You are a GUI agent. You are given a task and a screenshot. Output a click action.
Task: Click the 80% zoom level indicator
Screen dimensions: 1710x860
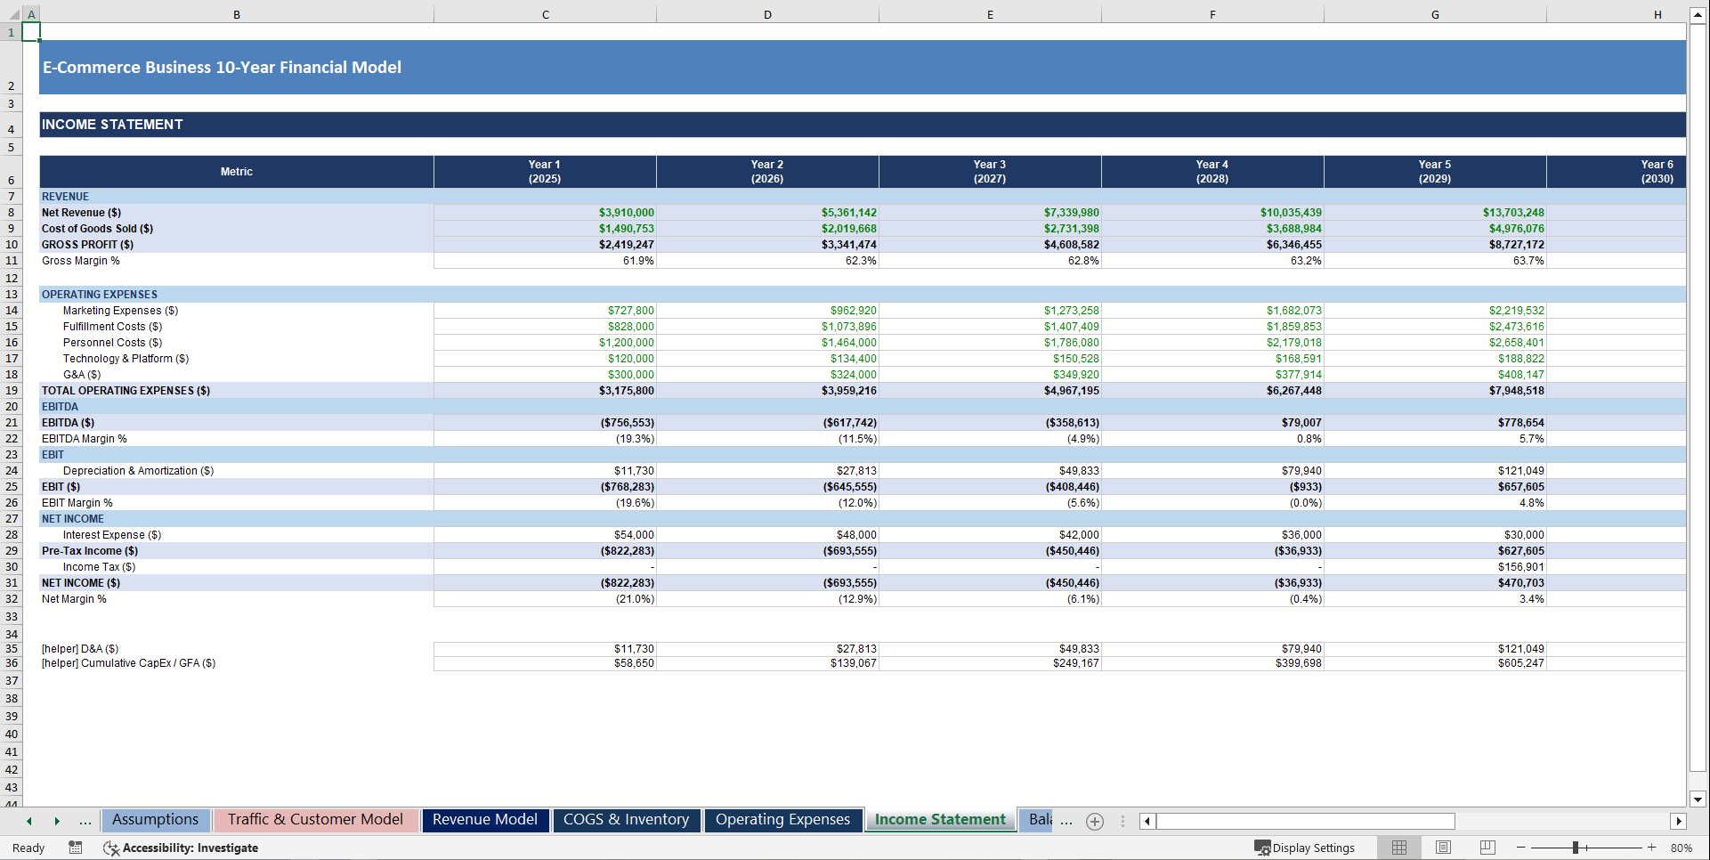click(1681, 848)
